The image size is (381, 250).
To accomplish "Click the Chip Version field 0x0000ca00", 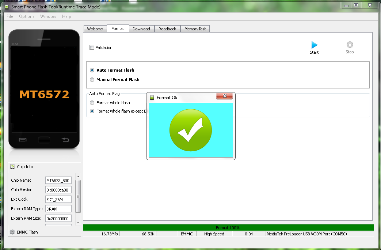I will pyautogui.click(x=58, y=190).
